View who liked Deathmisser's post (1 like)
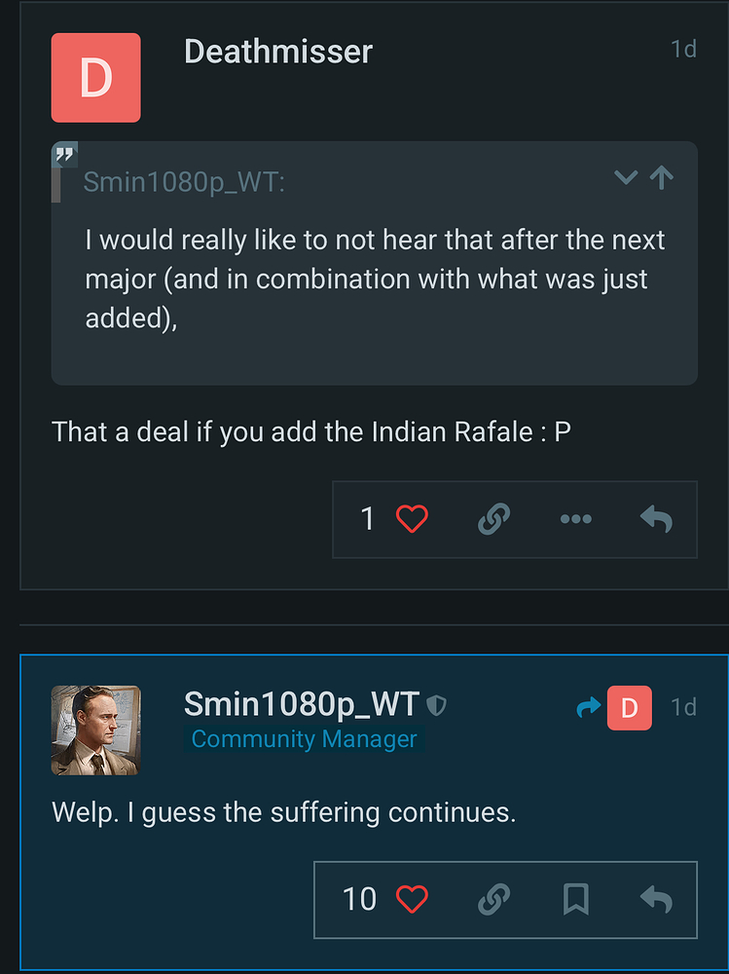This screenshot has height=974, width=729. click(x=368, y=519)
